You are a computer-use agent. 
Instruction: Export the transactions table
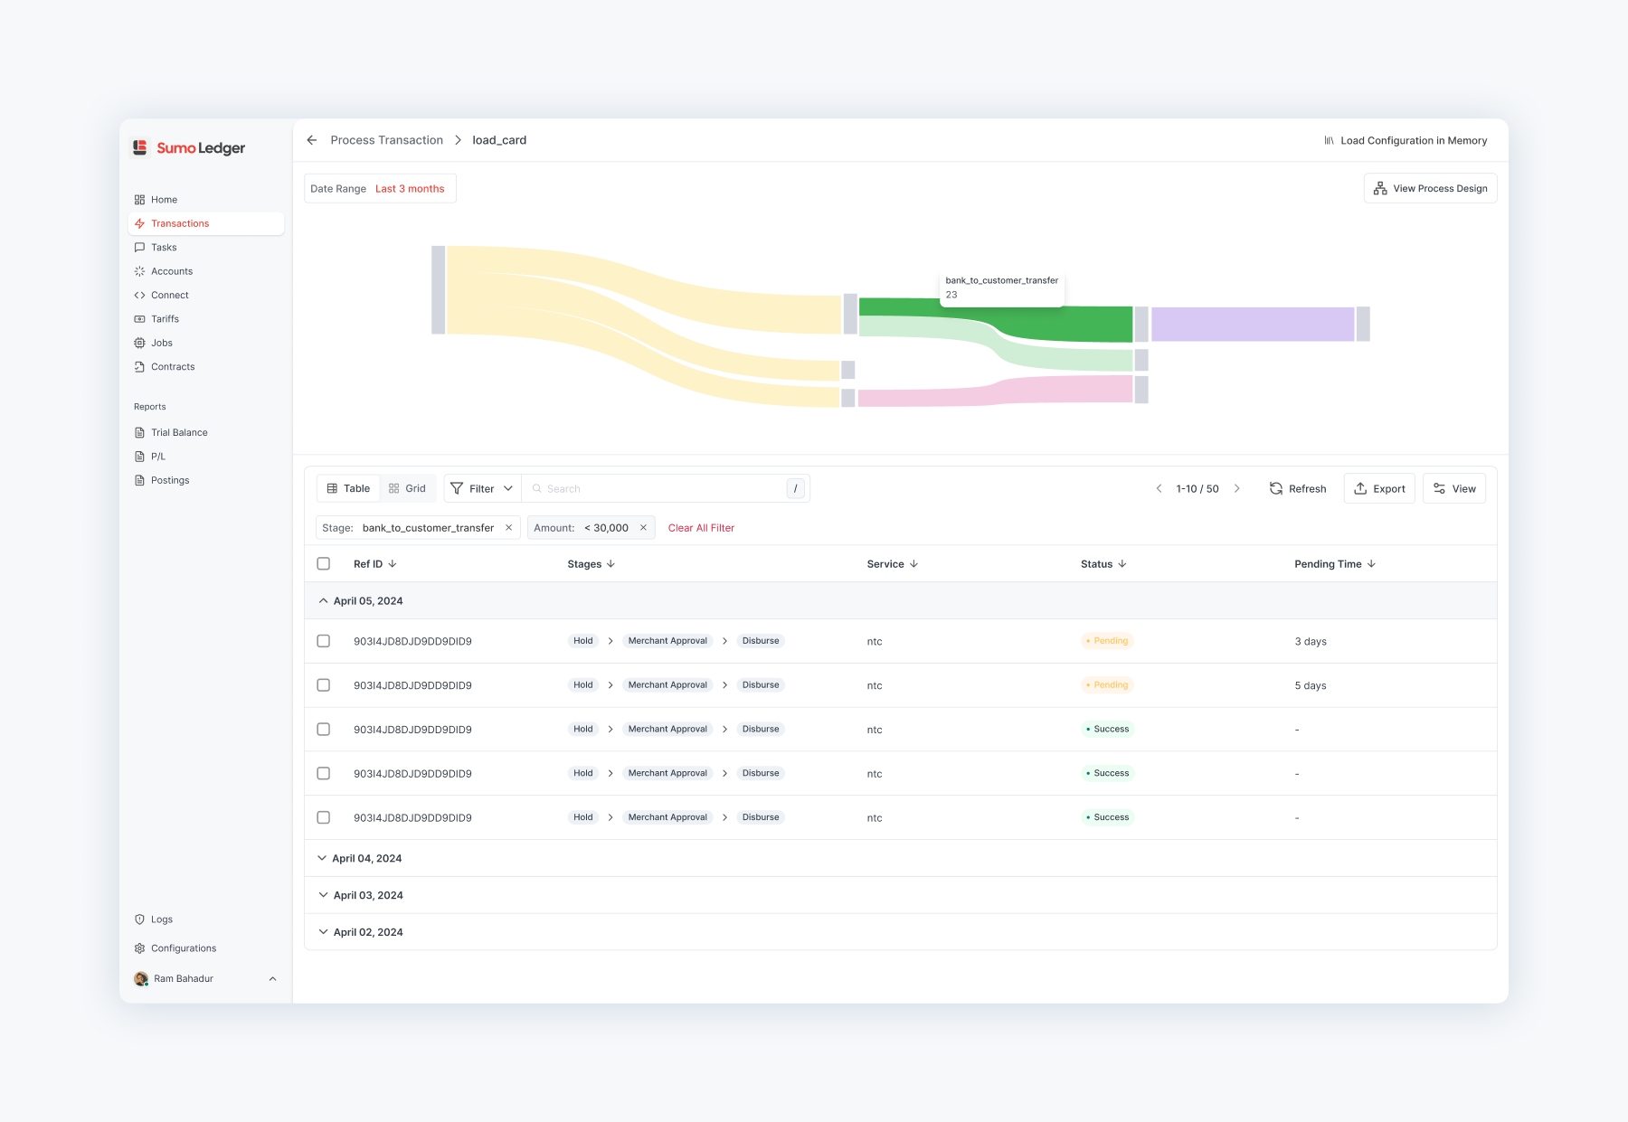point(1379,489)
